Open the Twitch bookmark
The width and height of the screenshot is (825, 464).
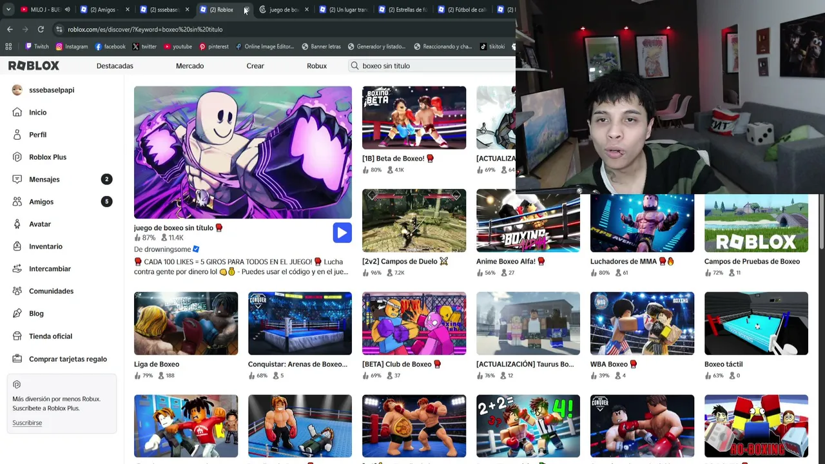point(37,46)
